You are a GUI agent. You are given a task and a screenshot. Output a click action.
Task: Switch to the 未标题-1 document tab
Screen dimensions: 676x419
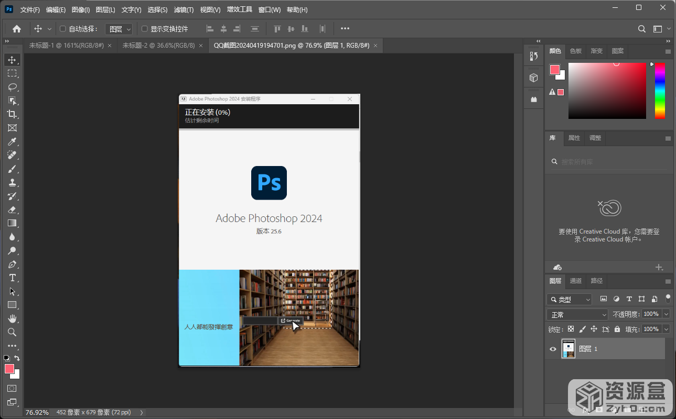click(66, 46)
